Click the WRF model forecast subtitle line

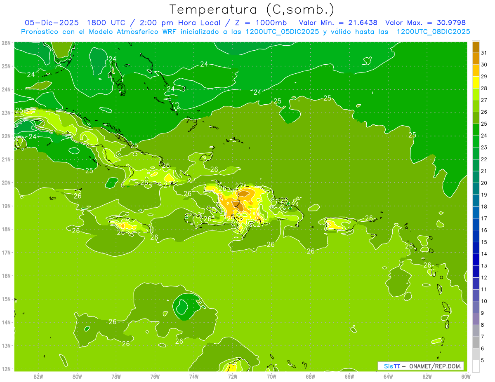pyautogui.click(x=245, y=32)
